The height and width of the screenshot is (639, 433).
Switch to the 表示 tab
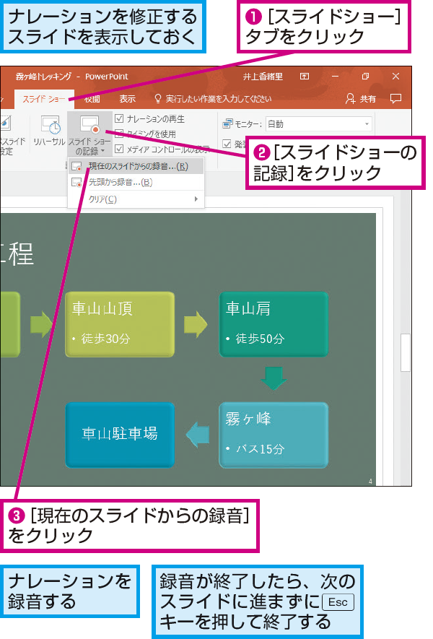[127, 99]
